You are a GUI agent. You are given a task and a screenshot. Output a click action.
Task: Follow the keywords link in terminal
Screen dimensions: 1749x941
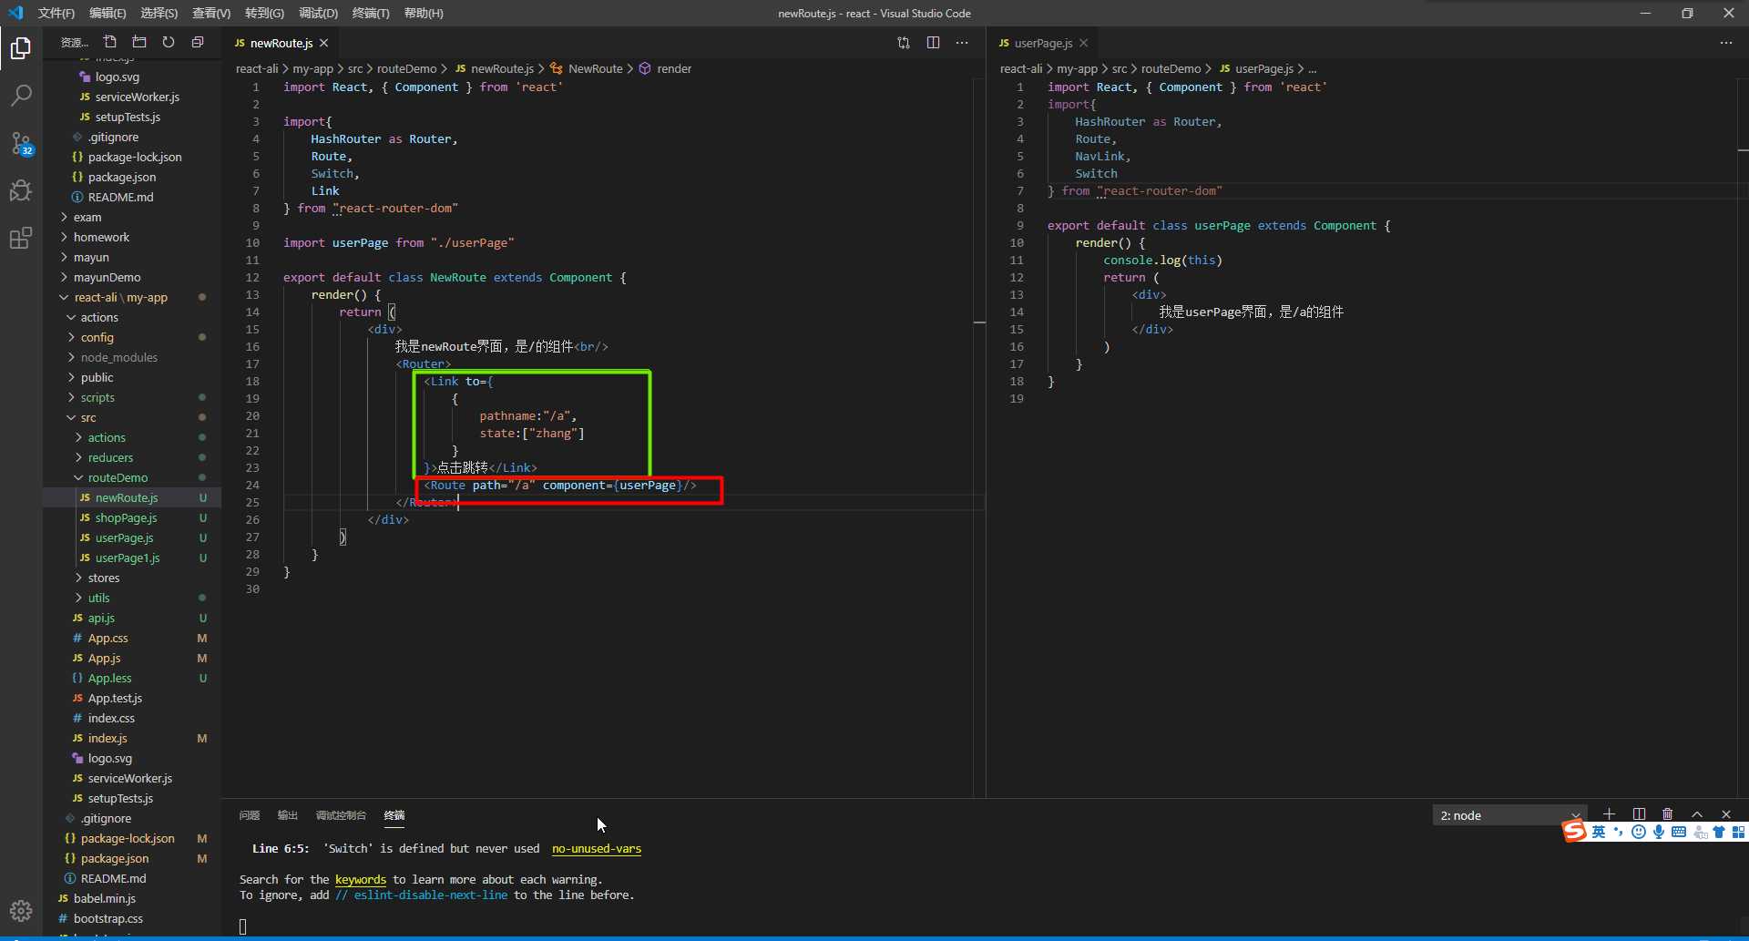click(x=361, y=879)
